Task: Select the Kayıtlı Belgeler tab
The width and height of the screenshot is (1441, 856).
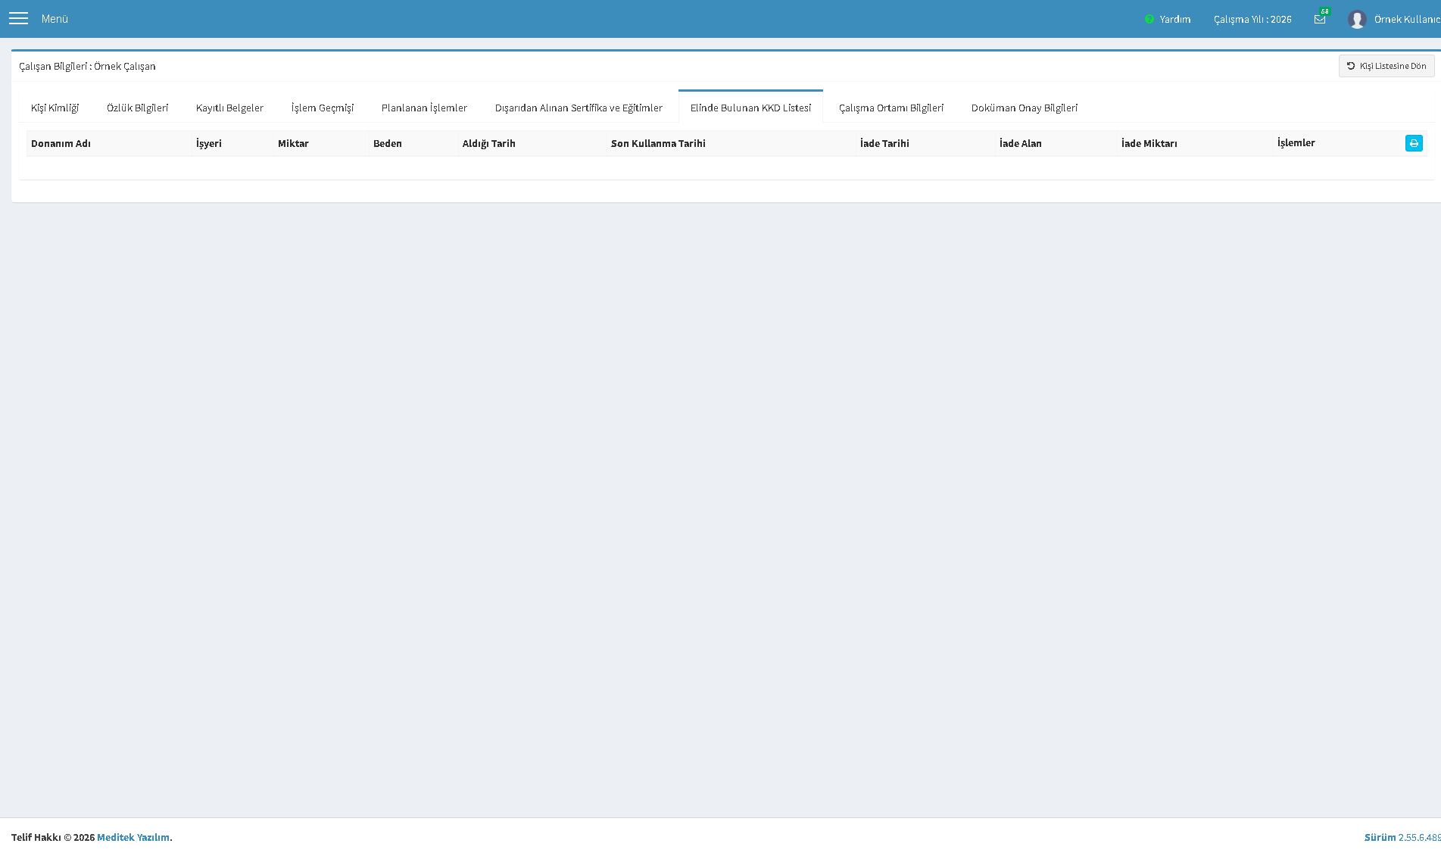Action: point(229,108)
